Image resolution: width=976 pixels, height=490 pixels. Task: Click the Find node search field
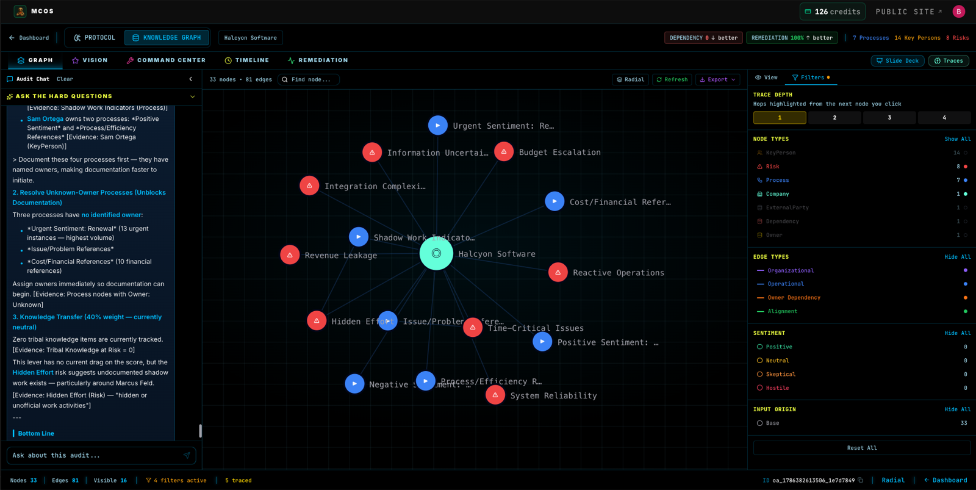point(309,79)
